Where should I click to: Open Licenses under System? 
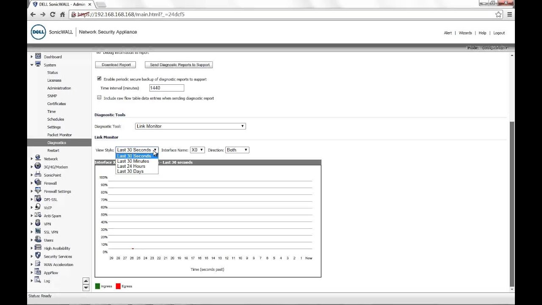(54, 80)
